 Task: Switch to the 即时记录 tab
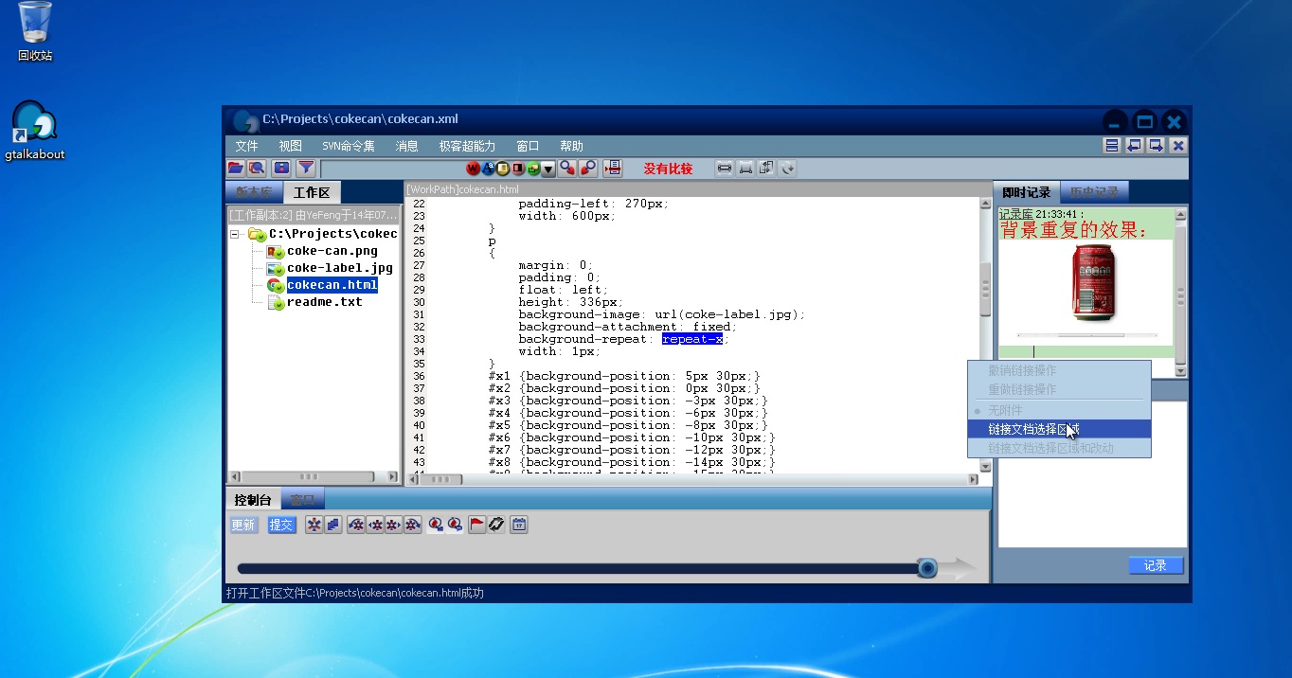(1027, 192)
